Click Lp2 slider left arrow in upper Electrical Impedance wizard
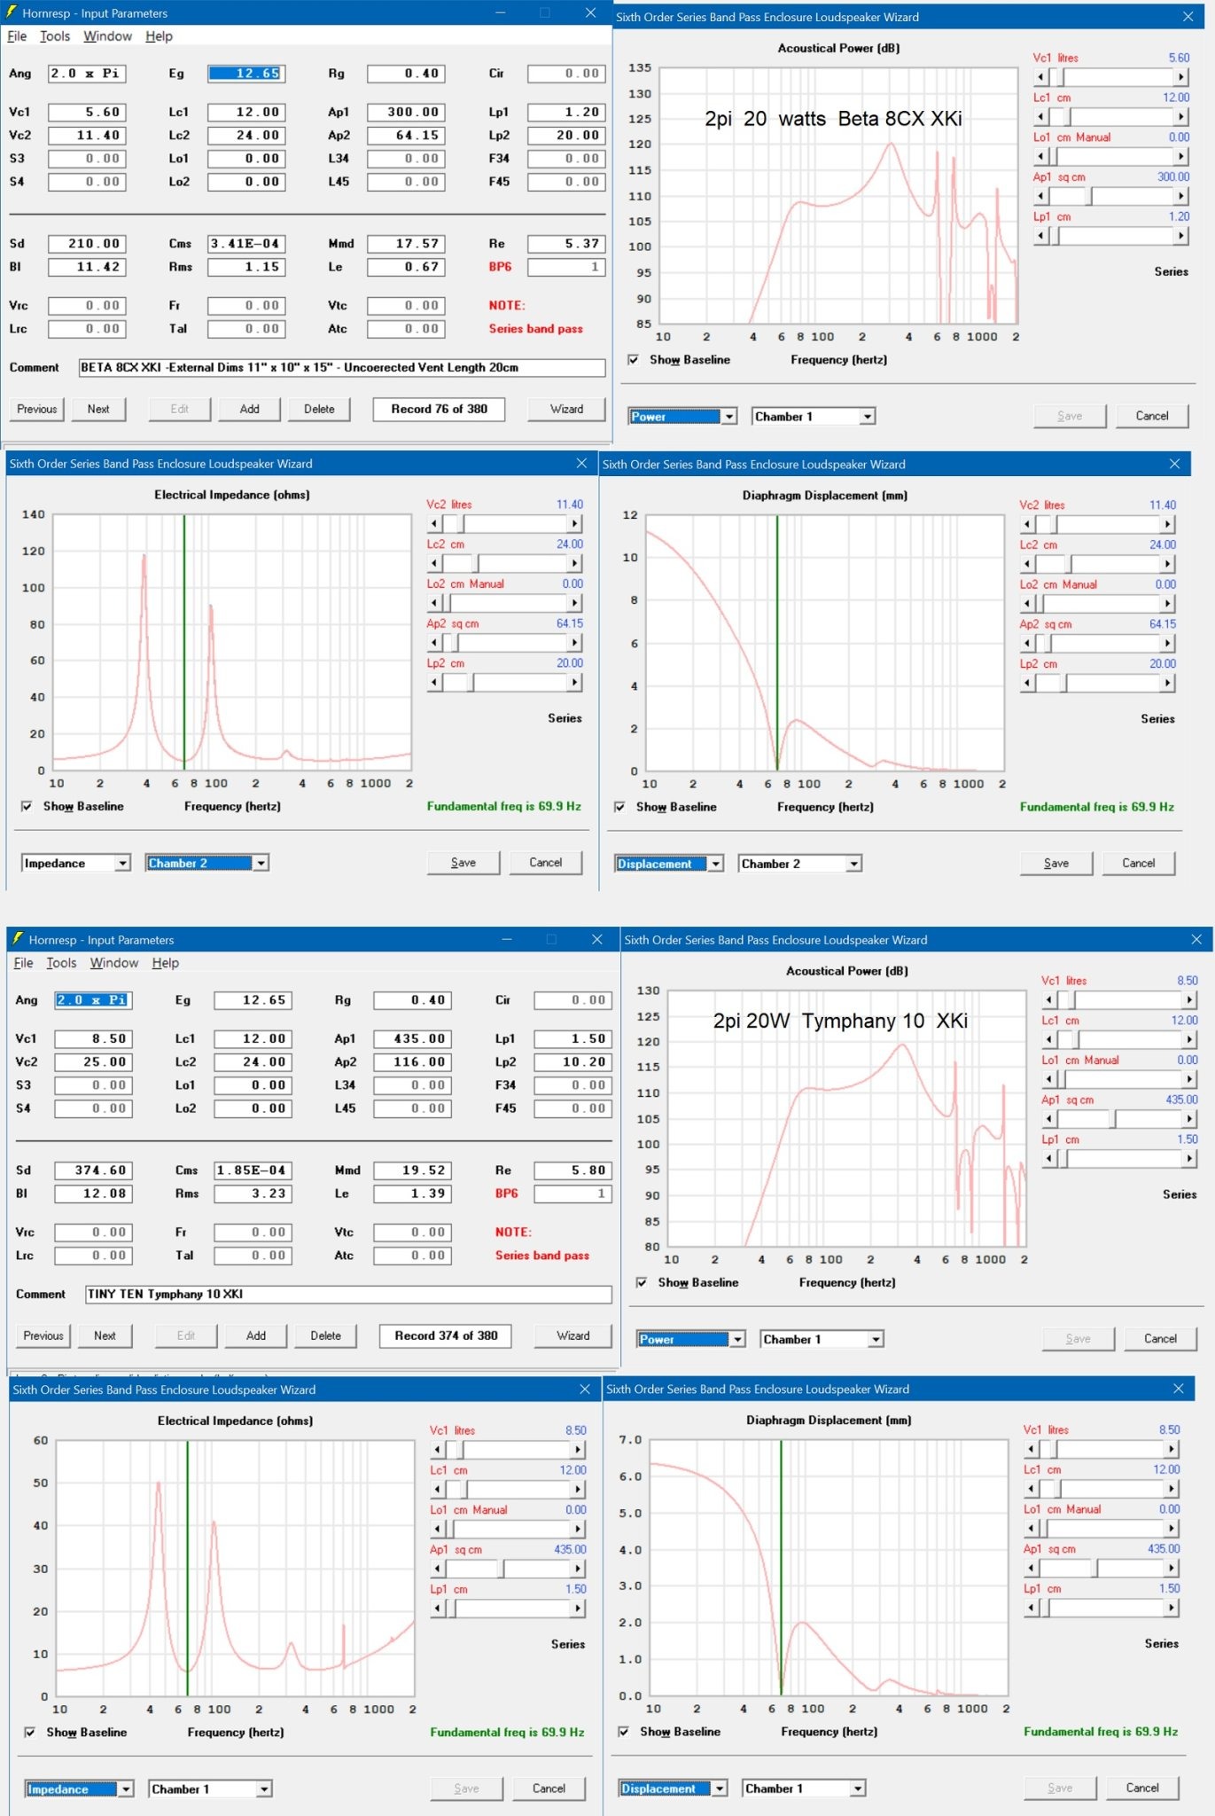The height and width of the screenshot is (1816, 1215). click(434, 682)
